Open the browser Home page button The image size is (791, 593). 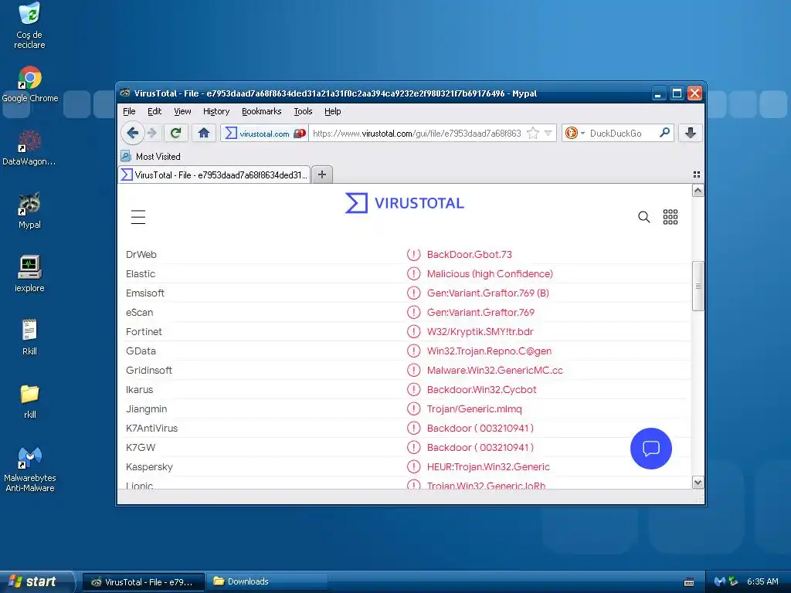coord(204,133)
